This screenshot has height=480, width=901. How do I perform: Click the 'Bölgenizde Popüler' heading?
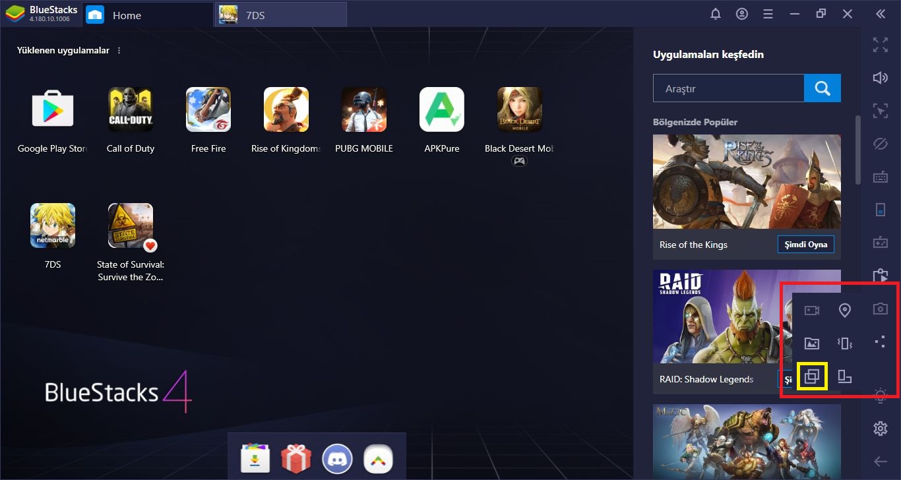[x=695, y=123]
